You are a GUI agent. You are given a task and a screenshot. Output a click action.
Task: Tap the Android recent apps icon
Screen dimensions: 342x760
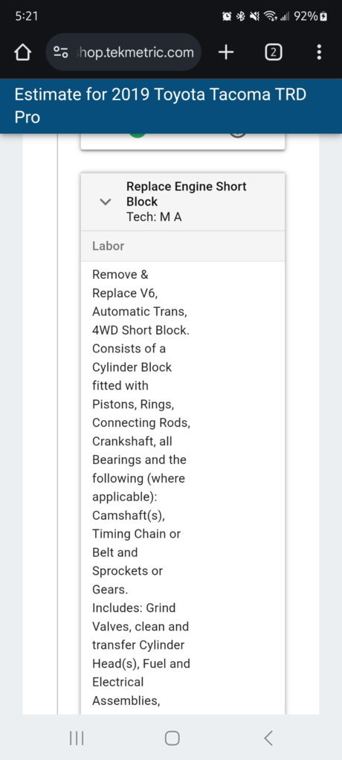[77, 738]
